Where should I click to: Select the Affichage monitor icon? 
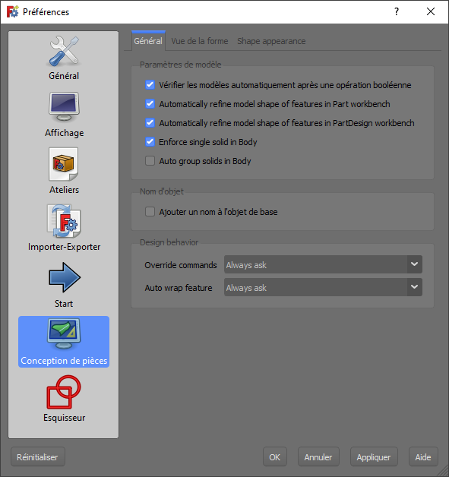(64, 107)
